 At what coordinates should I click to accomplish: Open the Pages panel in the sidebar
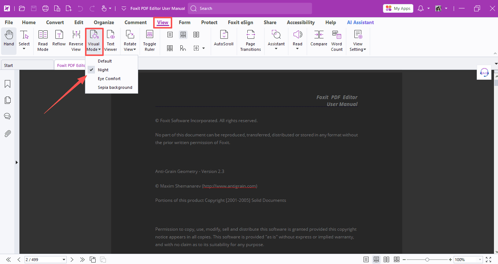7,100
